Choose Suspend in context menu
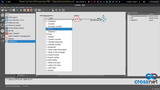Image resolution: width=160 pixels, height=90 pixels. (x=59, y=31)
